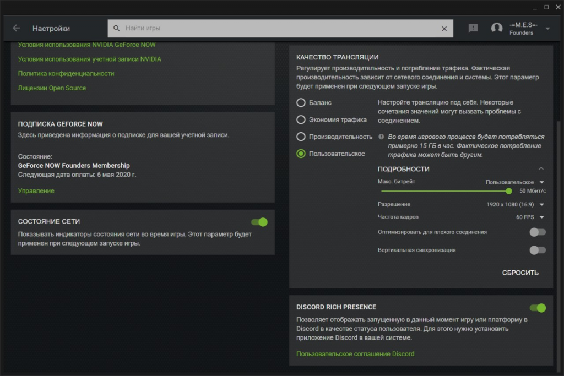Open the Управление subscription link
The height and width of the screenshot is (376, 564).
point(36,190)
